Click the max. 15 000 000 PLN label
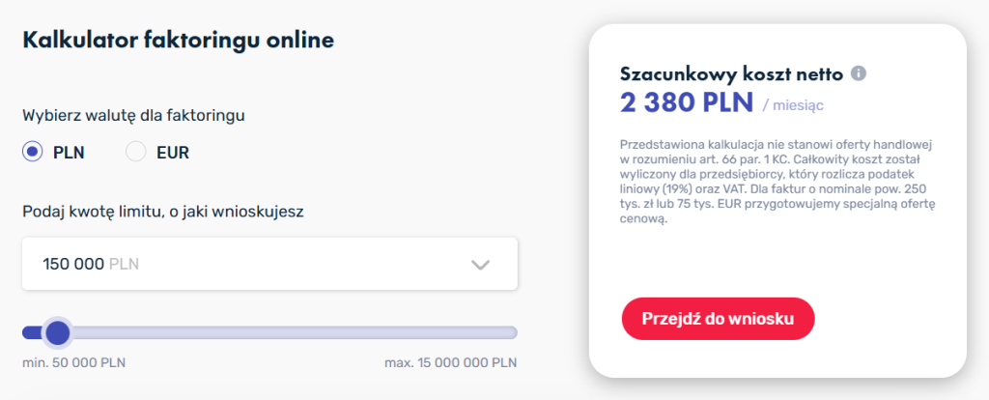 click(450, 363)
